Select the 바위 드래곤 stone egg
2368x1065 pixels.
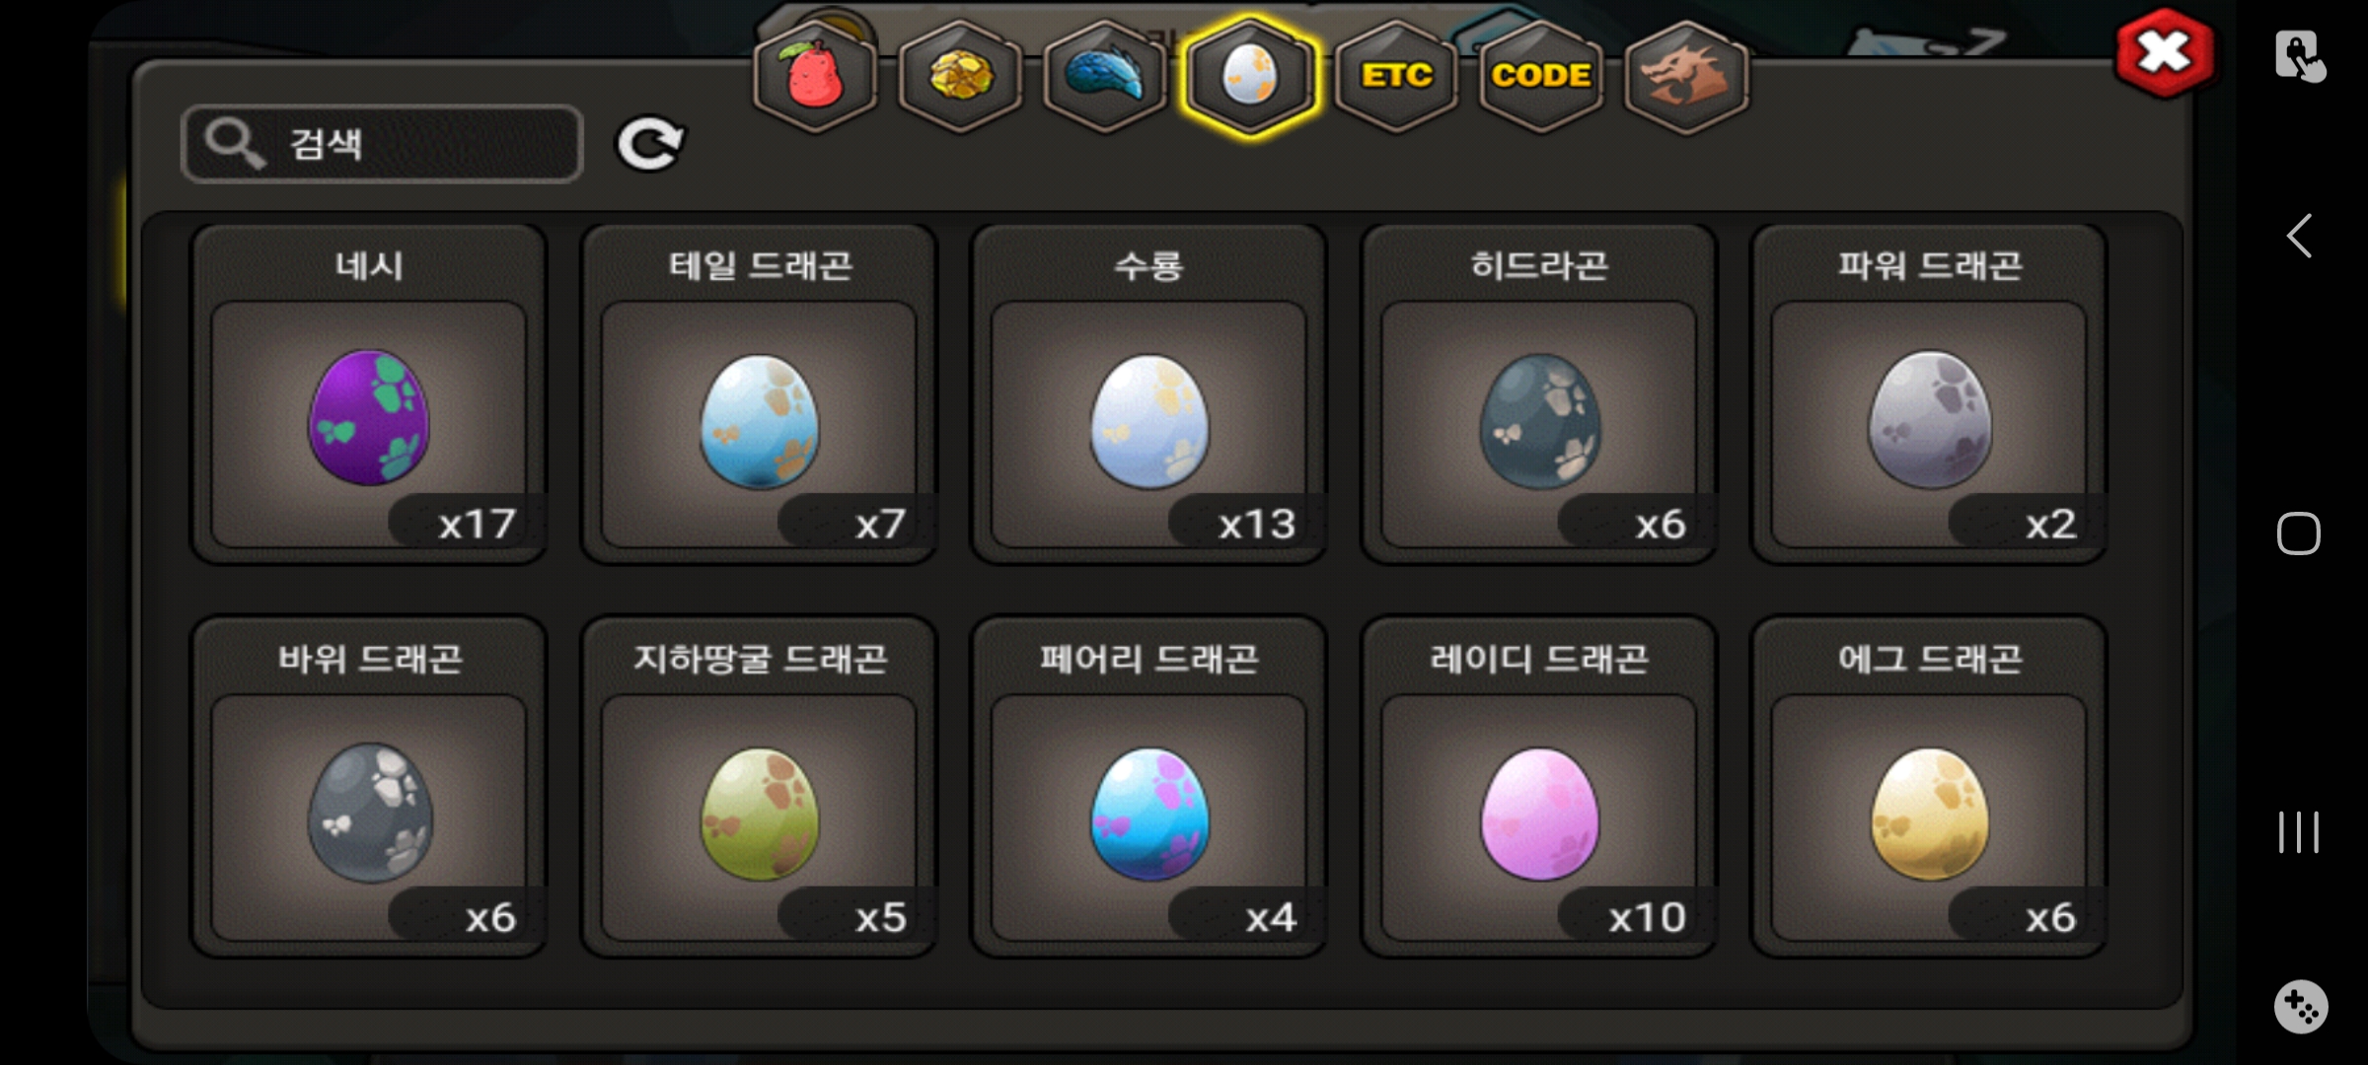pyautogui.click(x=369, y=787)
